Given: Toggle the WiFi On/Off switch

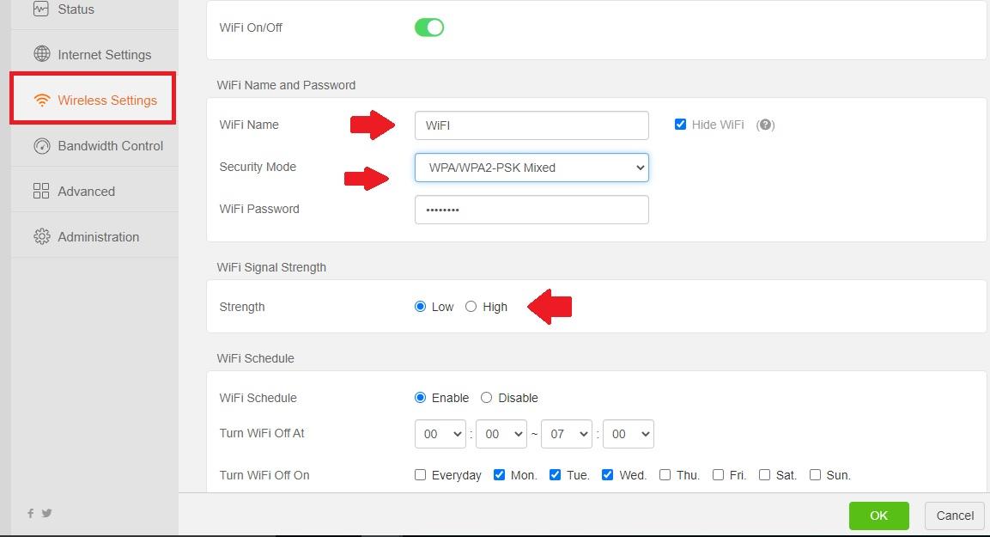Looking at the screenshot, I should click(x=429, y=27).
